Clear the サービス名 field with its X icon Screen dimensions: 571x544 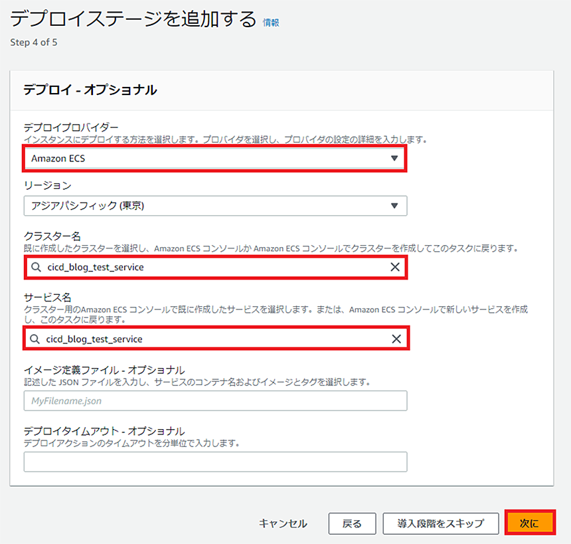point(396,339)
